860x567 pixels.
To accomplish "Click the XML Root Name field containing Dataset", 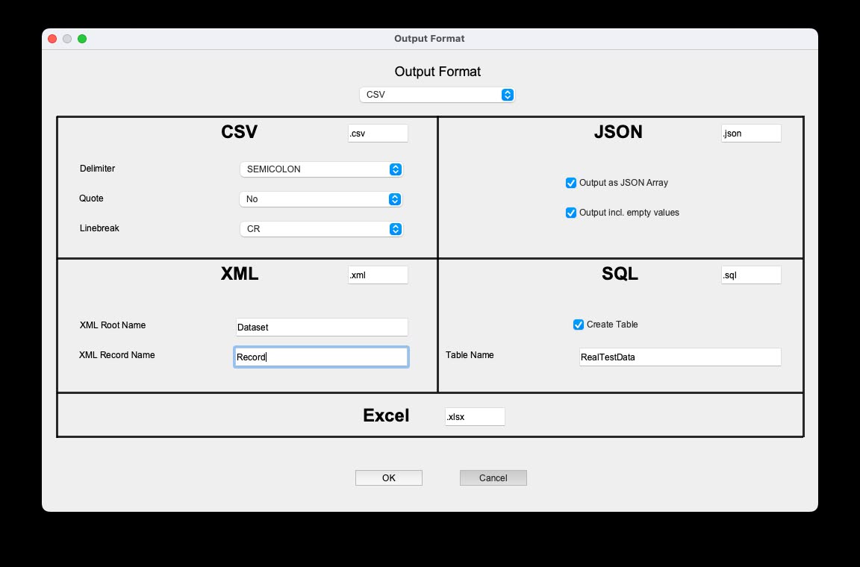I will [x=321, y=327].
